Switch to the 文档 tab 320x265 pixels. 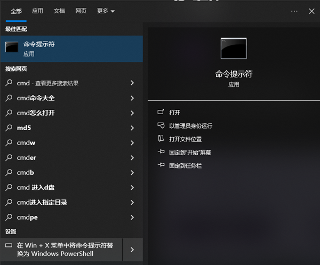(x=59, y=11)
